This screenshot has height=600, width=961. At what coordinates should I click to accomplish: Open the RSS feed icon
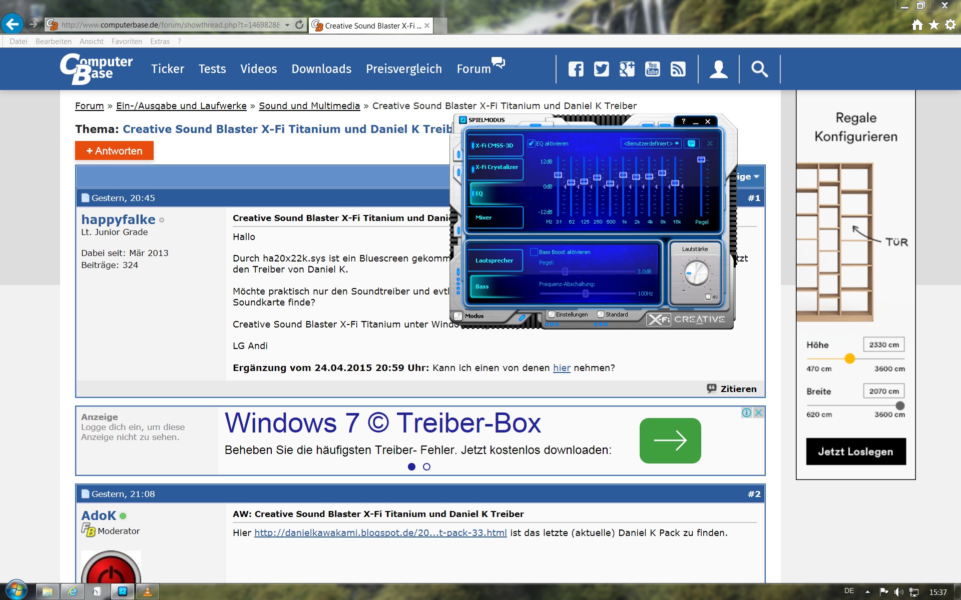pos(678,69)
